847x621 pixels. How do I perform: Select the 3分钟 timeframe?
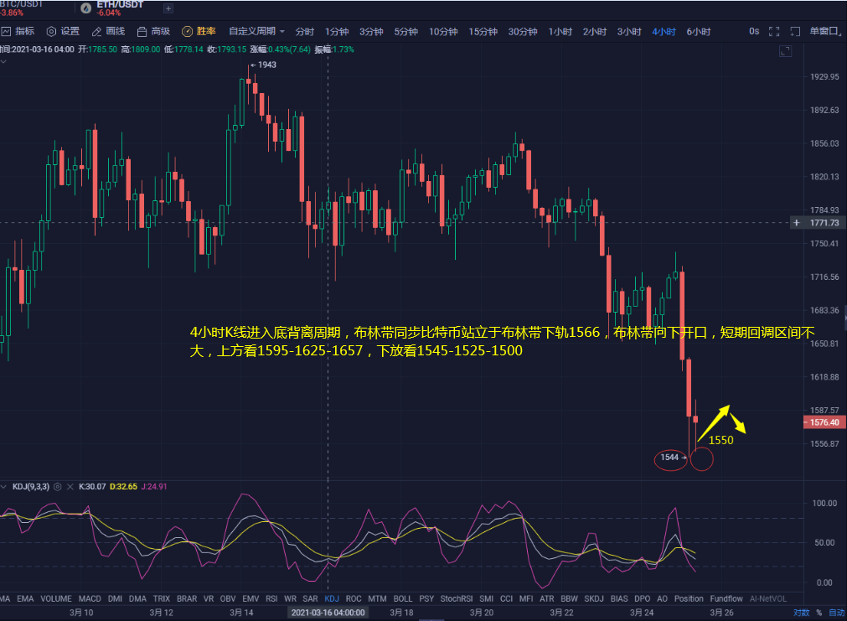click(371, 31)
